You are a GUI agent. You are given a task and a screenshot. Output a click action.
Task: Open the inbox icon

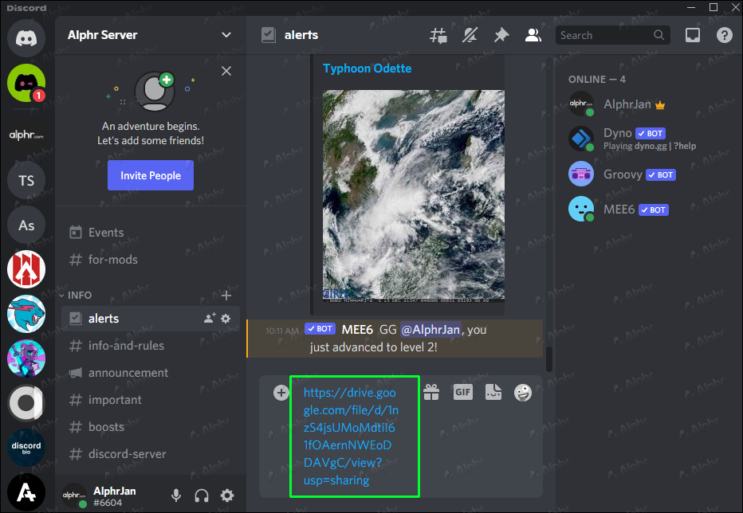692,35
